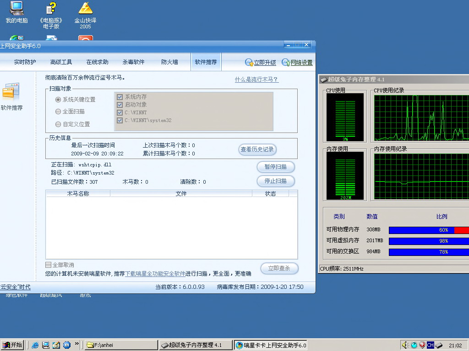Viewport: 469px width, 351px height.
Task: Click the volume speaker tray icon
Action: 405,345
